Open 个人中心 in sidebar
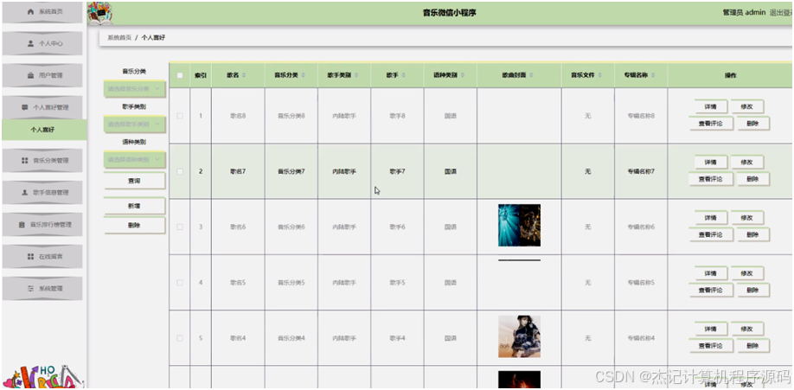794x390 pixels. [x=42, y=43]
